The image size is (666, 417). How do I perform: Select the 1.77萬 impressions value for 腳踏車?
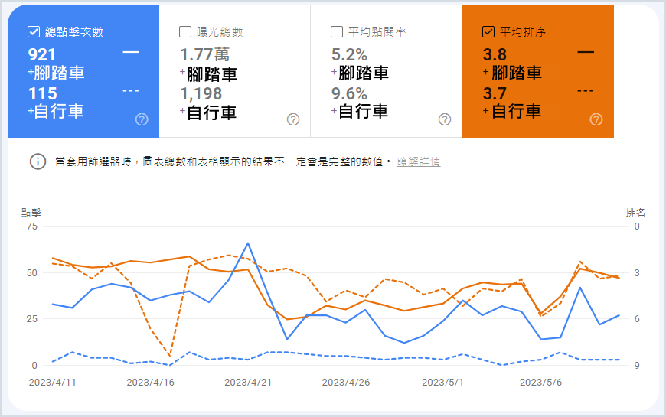pos(204,55)
